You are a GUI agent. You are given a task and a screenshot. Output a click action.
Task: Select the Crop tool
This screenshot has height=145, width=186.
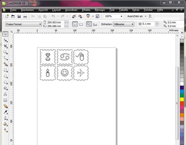point(5,46)
